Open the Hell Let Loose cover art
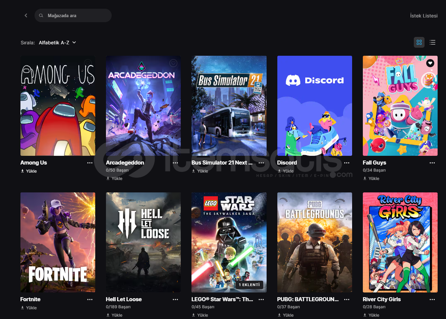 click(143, 242)
